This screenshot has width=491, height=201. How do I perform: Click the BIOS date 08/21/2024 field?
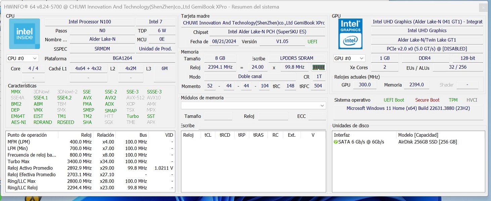[224, 42]
